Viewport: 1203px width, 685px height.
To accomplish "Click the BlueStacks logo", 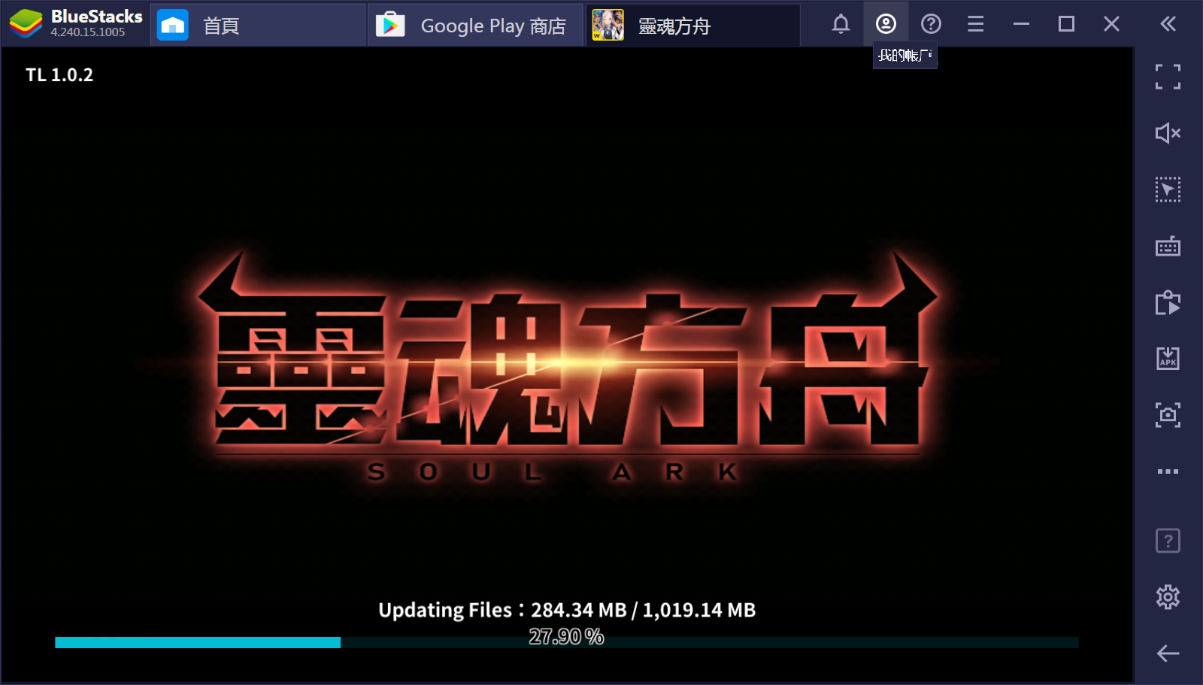I will click(26, 24).
